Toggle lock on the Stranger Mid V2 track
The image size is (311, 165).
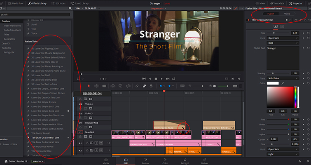pyautogui.click(x=80, y=127)
